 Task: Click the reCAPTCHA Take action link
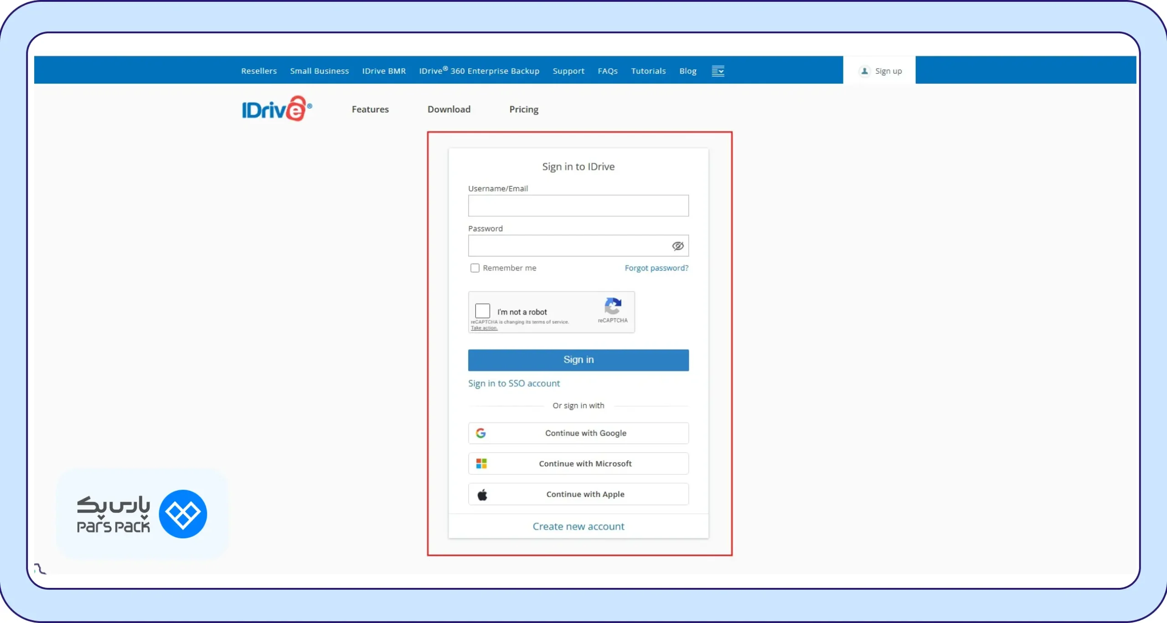pos(484,328)
